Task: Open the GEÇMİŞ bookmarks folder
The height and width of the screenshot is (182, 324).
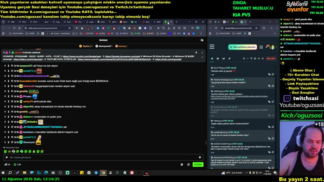Action: (100, 33)
